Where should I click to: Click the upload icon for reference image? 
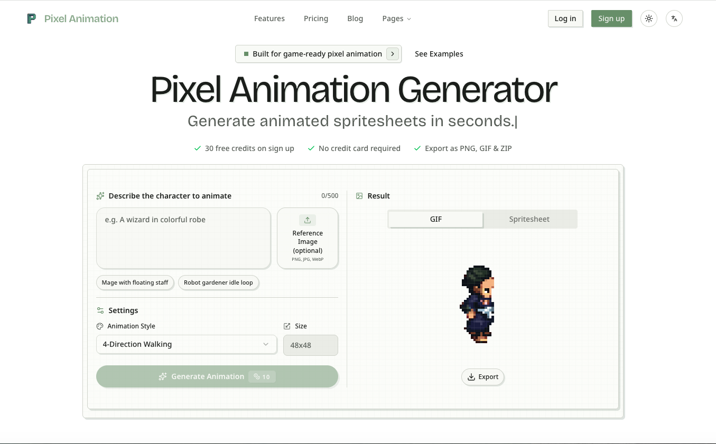click(308, 220)
